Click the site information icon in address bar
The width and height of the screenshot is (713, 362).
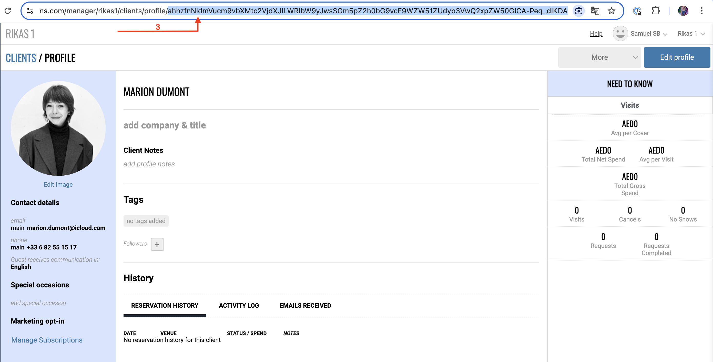(x=30, y=11)
